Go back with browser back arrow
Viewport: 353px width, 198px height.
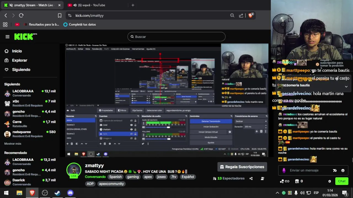pos(6,15)
